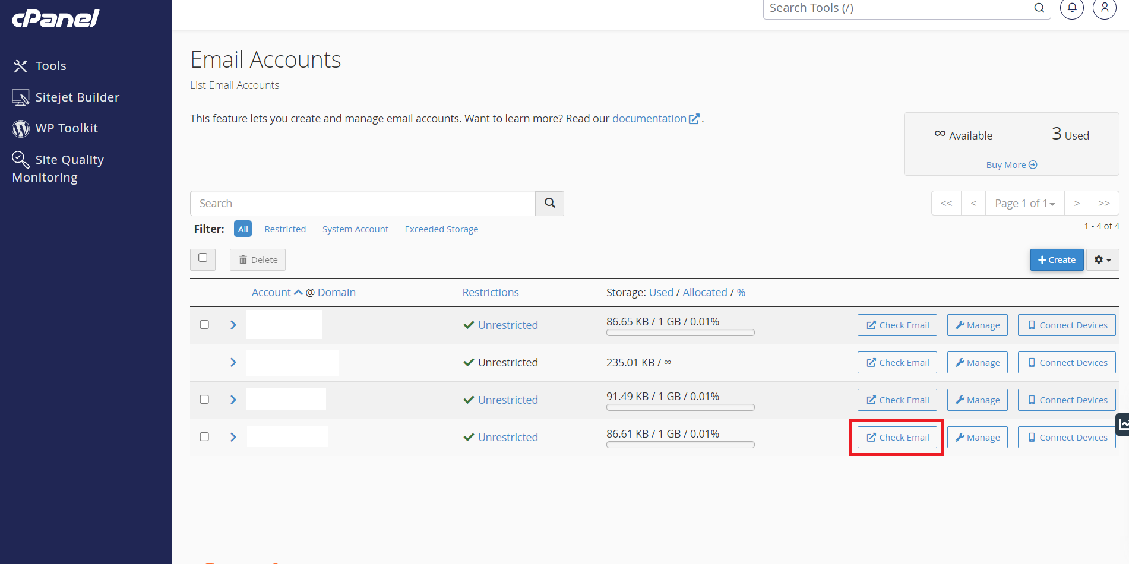Click storage bar for 86.61 KB row

(681, 445)
